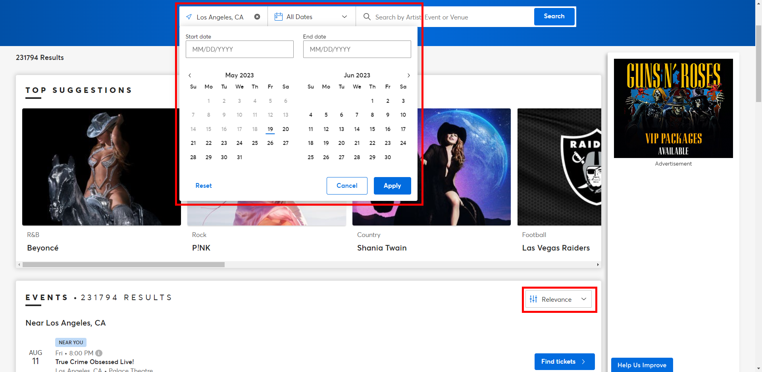Click the End date input field

pos(357,49)
